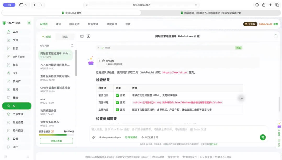The height and width of the screenshot is (160, 282).
Task: Expand the Read tool step
Action: coord(98,48)
